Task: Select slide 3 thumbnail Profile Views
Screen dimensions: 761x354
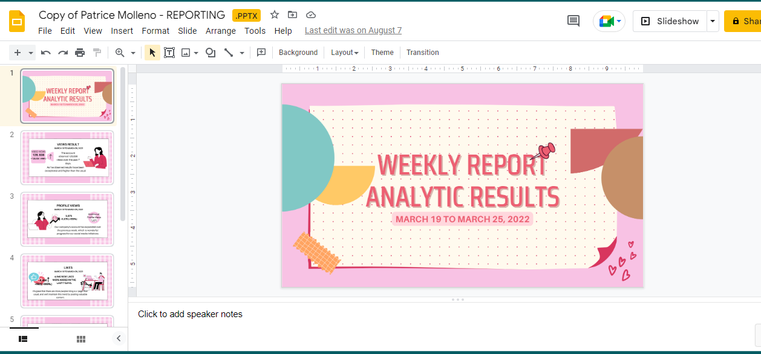Action: tap(67, 219)
